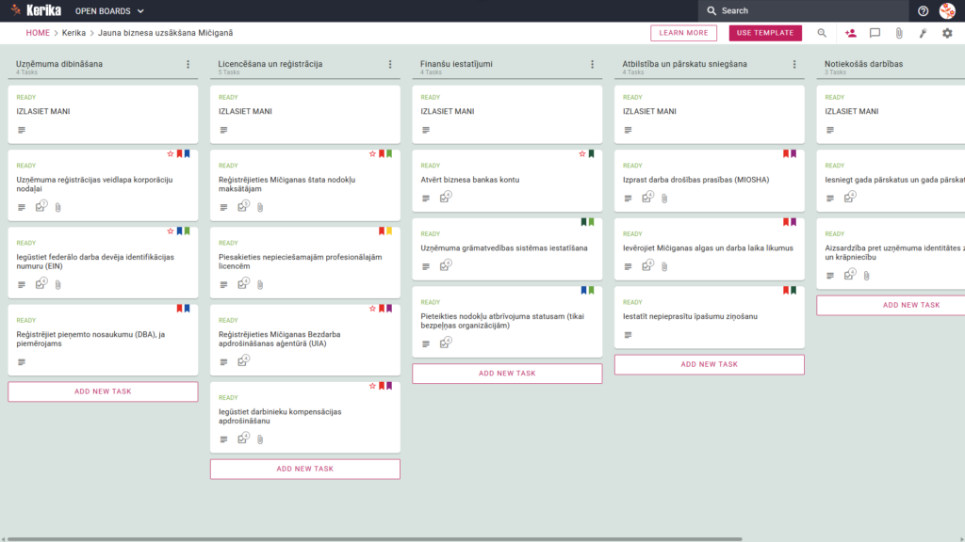The height and width of the screenshot is (542, 965).
Task: Open checklist icon on Uzņēmuma reģistrācijas veidlapa card
Action: pyautogui.click(x=41, y=206)
